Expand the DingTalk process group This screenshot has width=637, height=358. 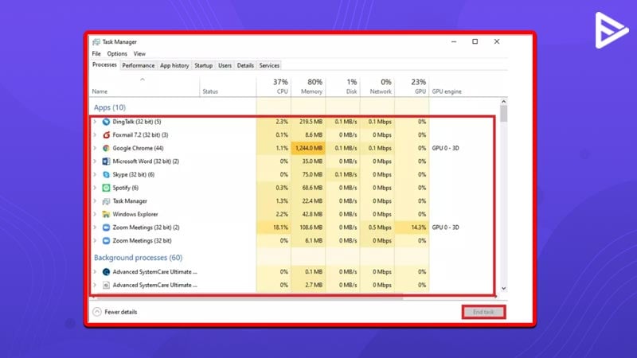(95, 122)
